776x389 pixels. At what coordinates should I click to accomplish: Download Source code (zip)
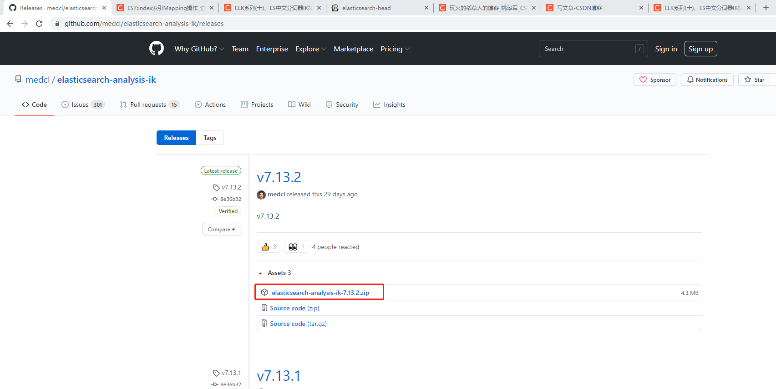pos(294,308)
